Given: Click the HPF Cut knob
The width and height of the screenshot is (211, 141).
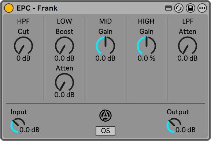Looking at the screenshot, I should click(x=23, y=46).
